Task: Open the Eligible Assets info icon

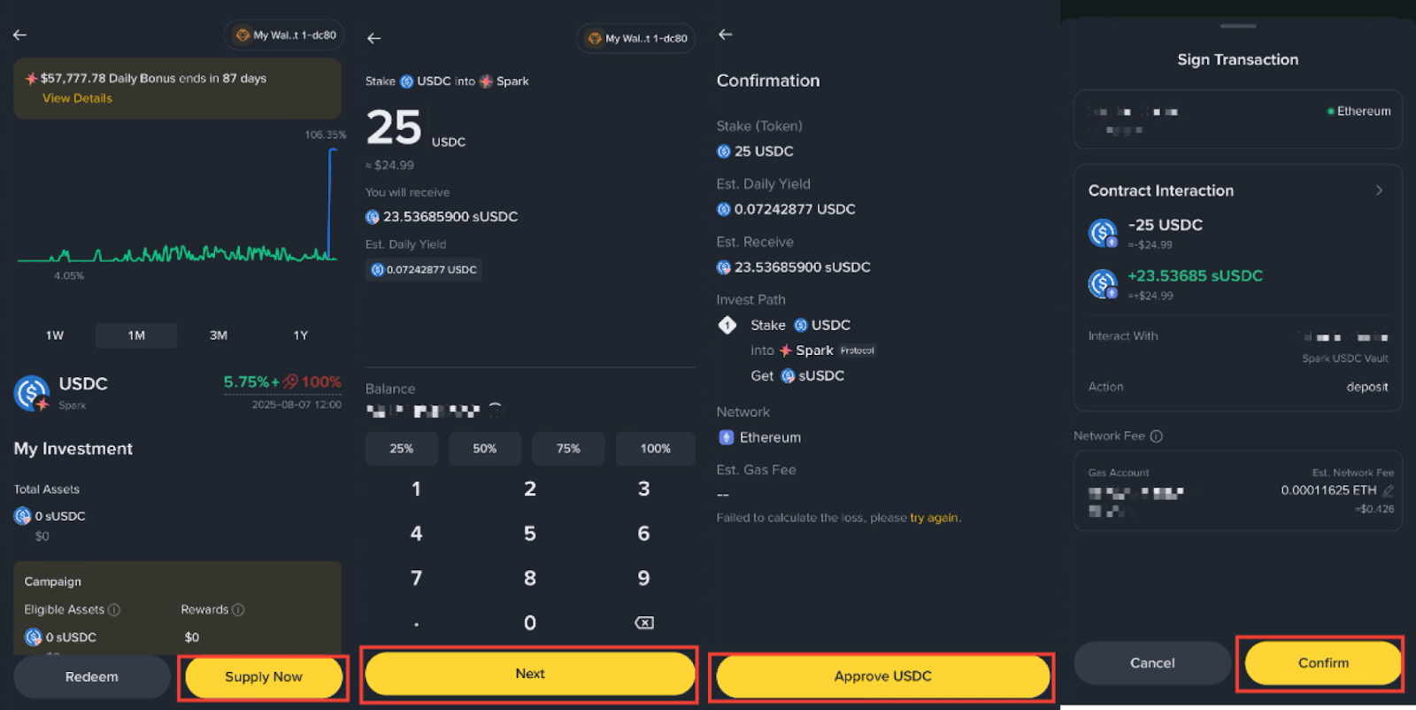Action: (x=113, y=610)
